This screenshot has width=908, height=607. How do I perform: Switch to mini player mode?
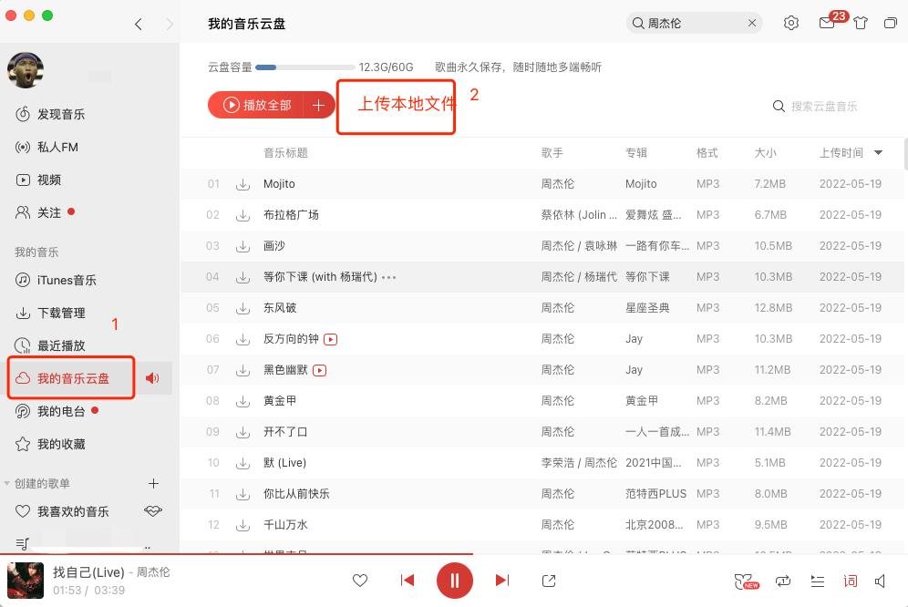[x=891, y=23]
